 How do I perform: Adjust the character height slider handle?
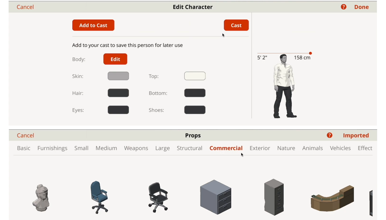pos(310,53)
